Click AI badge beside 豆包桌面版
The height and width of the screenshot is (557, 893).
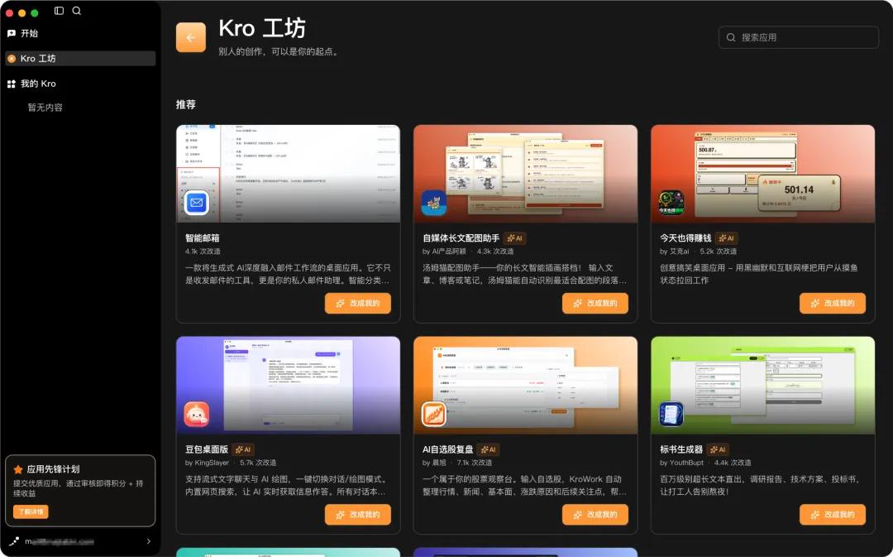tap(243, 449)
